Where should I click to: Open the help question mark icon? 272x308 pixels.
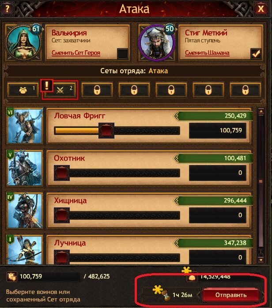(7, 8)
